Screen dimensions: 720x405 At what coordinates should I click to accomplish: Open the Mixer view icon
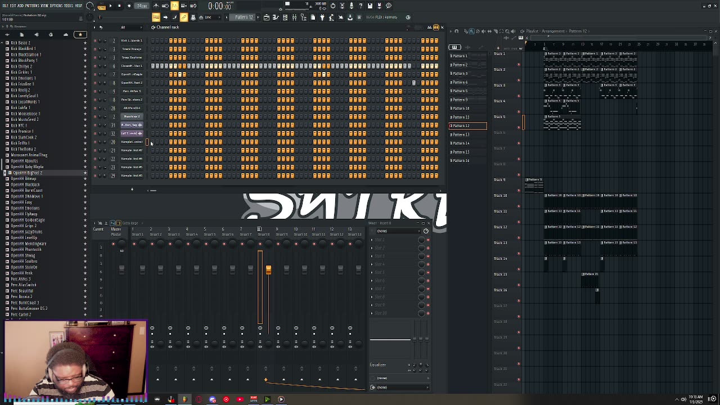point(294,17)
